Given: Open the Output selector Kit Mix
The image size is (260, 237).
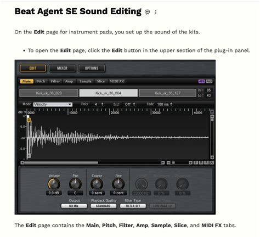Looking at the screenshot, I should click(x=74, y=206).
